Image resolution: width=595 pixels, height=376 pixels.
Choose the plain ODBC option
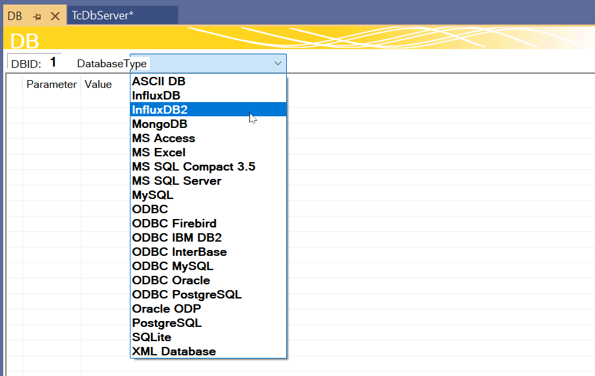208,209
